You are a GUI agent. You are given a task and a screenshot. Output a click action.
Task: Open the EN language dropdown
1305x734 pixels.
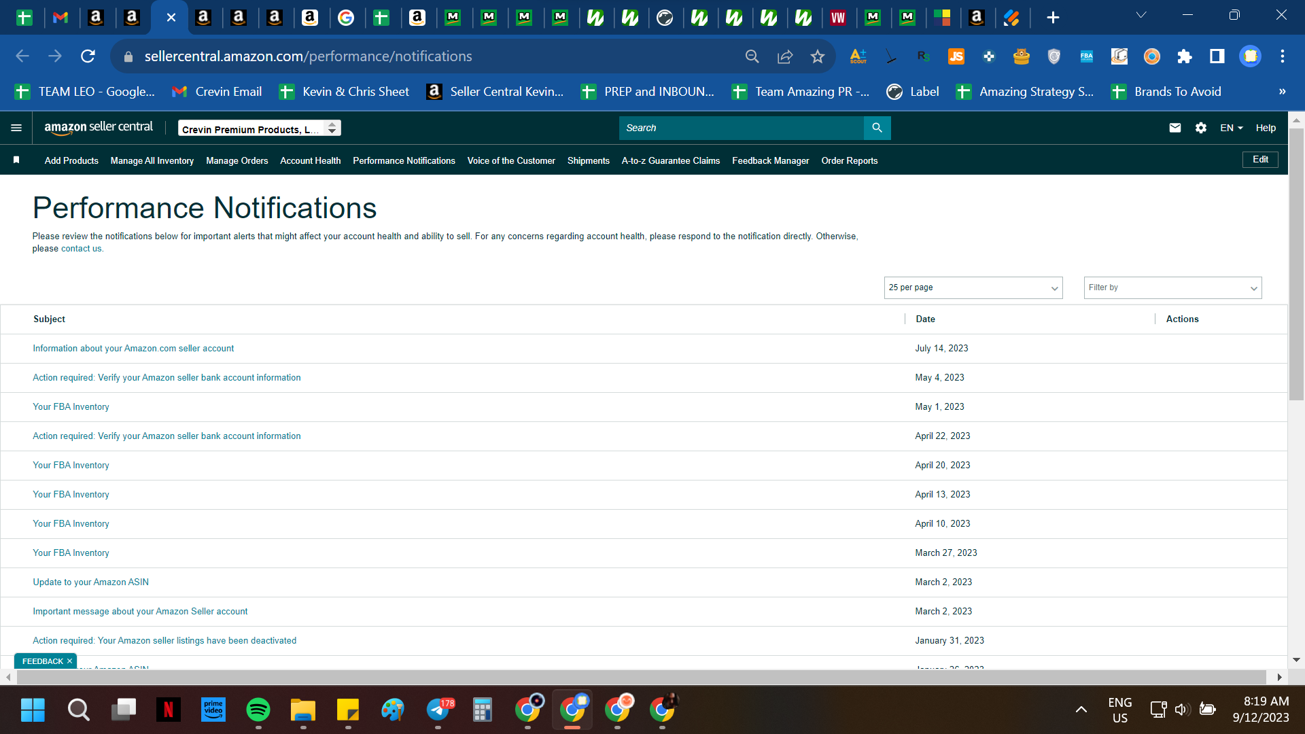1231,128
